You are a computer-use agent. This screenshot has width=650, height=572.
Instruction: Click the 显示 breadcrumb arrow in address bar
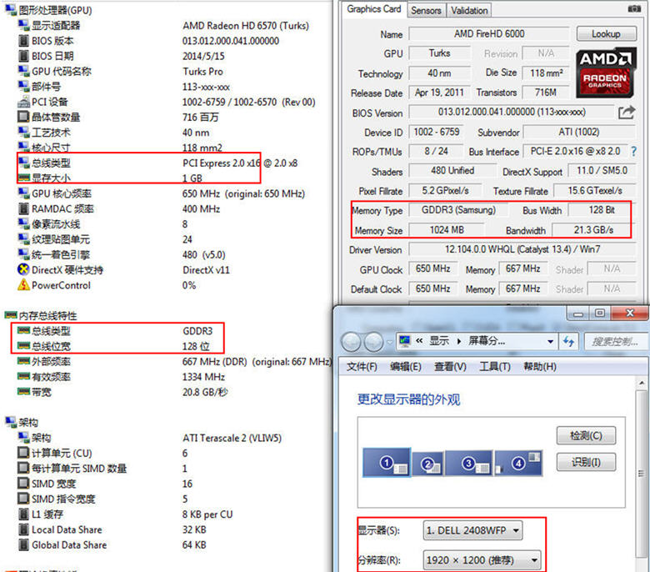coord(459,341)
